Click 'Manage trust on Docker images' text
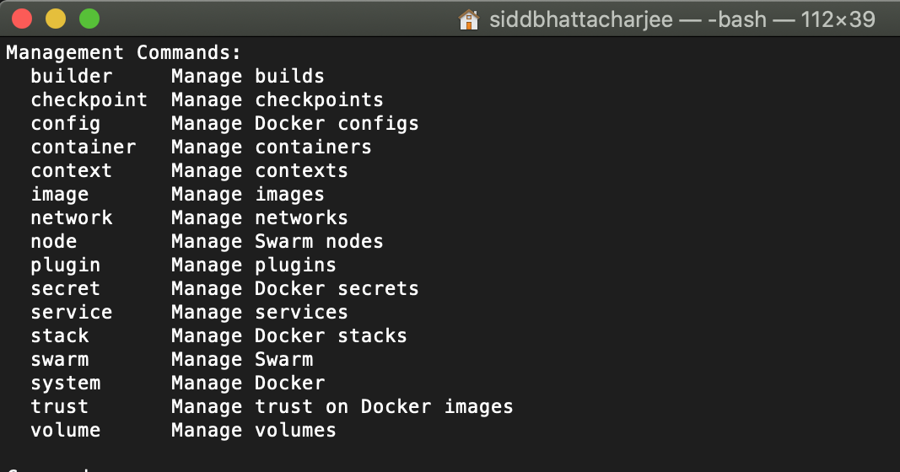 [342, 407]
